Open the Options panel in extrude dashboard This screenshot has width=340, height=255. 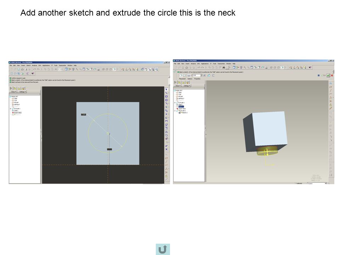(x=190, y=79)
